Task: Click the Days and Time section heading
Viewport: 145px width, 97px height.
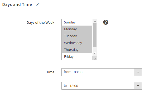Action: pyautogui.click(x=17, y=4)
